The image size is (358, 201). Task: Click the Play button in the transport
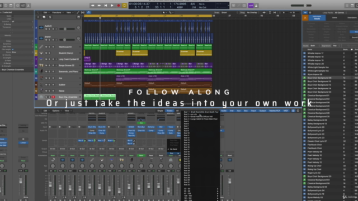click(x=112, y=6)
